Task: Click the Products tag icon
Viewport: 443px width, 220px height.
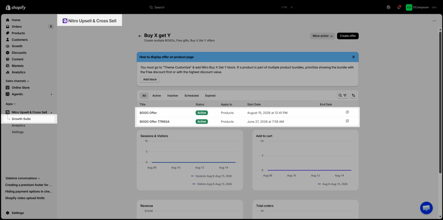Action: 8,33
